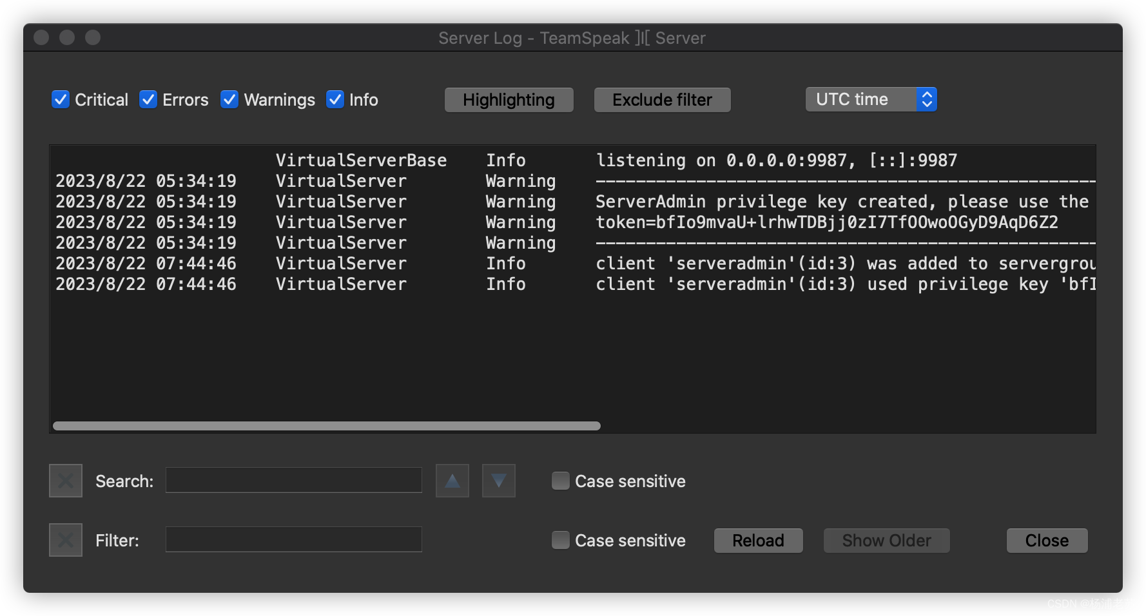
Task: Toggle the Errors checkbox
Action: pos(148,99)
